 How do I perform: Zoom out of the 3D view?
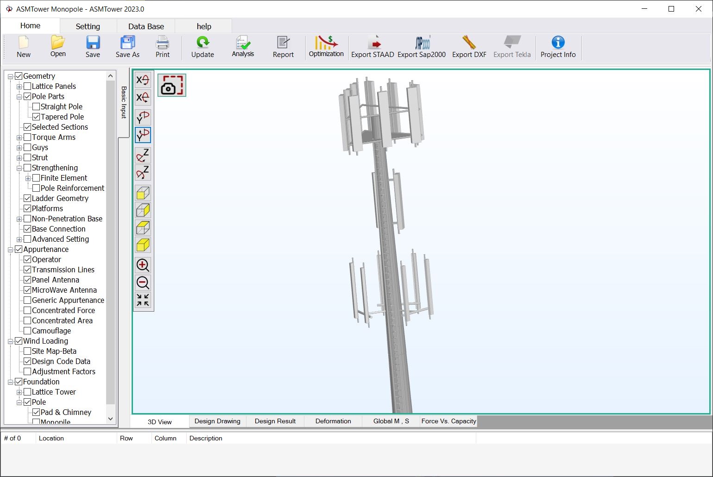143,282
